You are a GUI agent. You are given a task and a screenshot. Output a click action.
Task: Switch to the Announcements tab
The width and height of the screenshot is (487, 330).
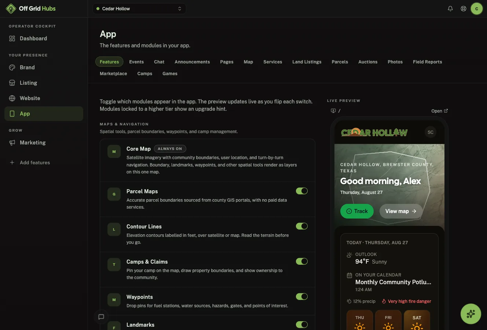click(192, 62)
